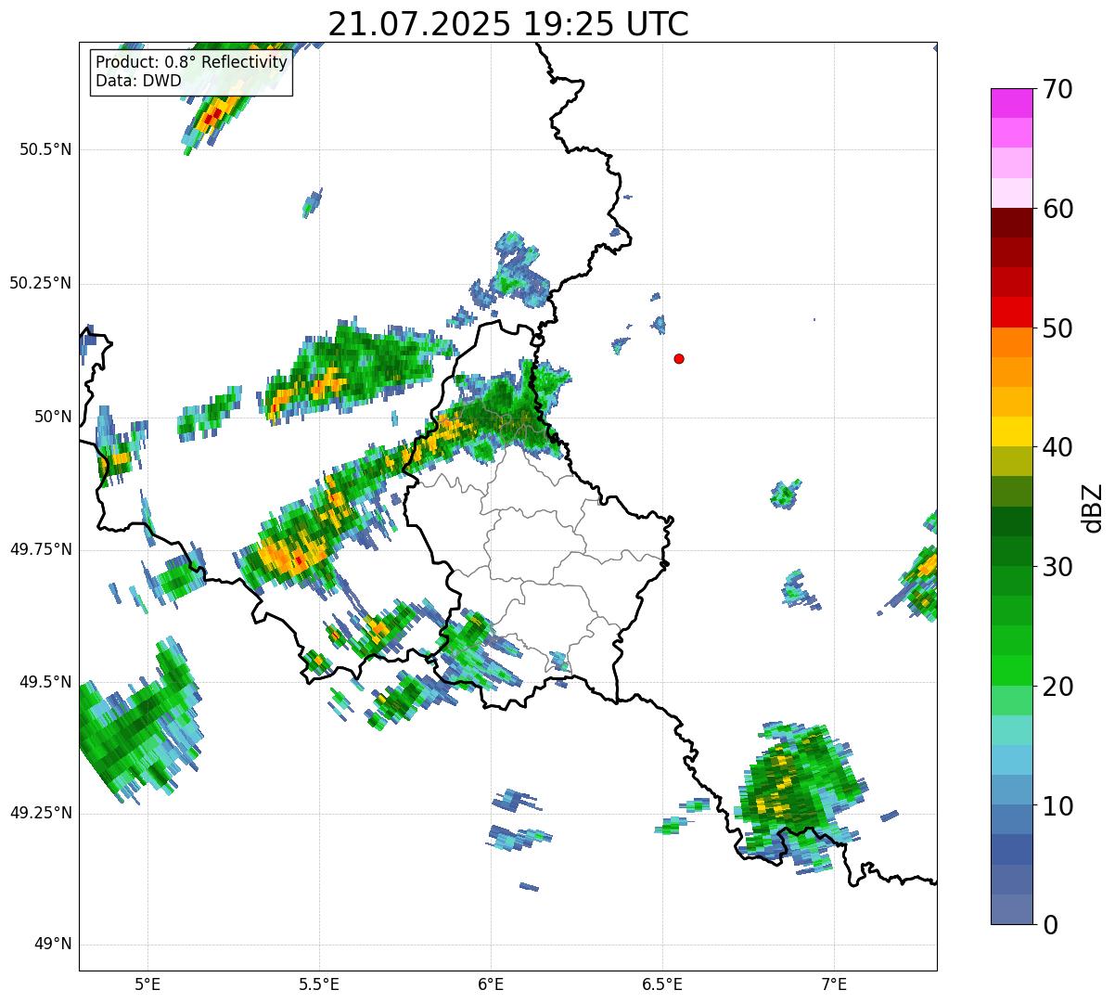
Task: Click the '49.75°N' latitude label
Action: 41,549
